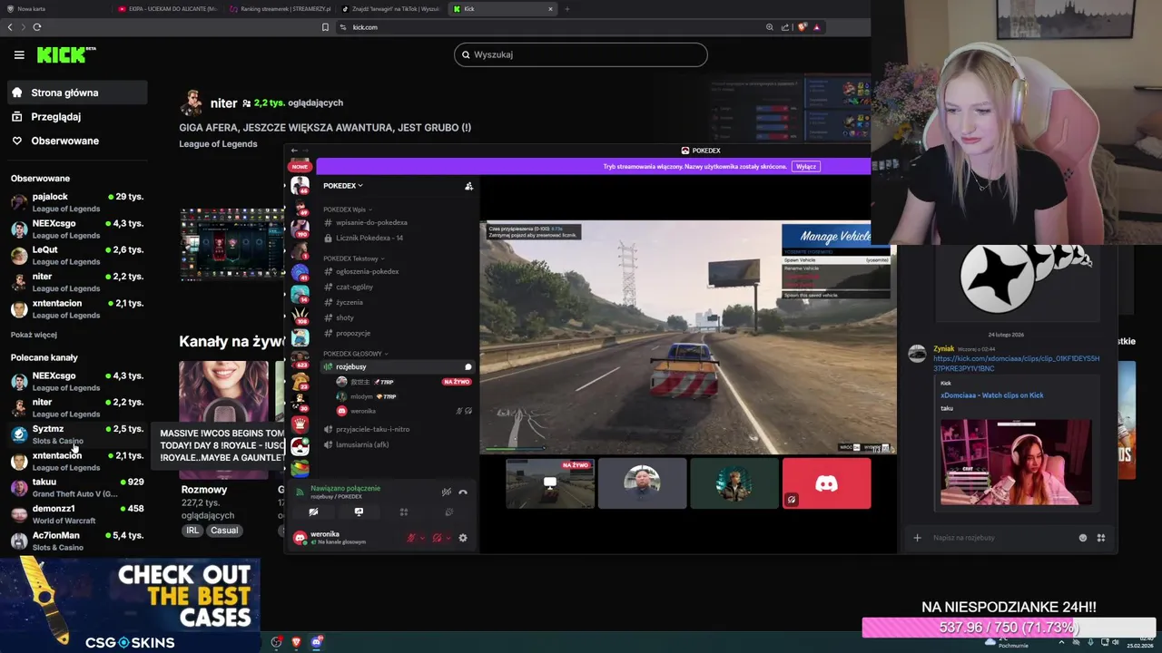The width and height of the screenshot is (1162, 653).
Task: Click invite members icon beside POKEDEX
Action: pyautogui.click(x=468, y=186)
